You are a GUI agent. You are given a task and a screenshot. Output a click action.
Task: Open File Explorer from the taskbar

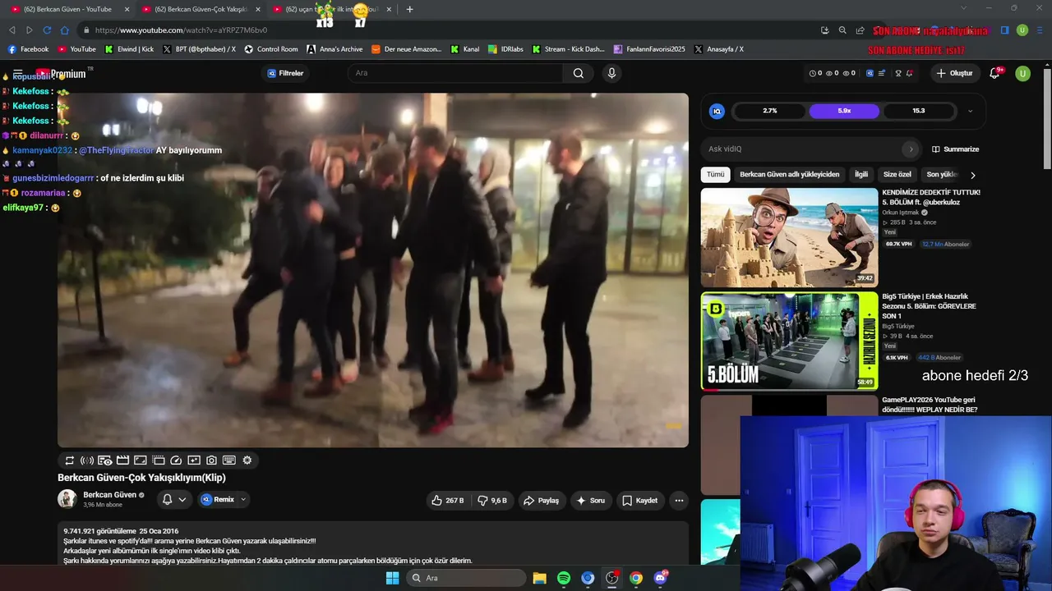(539, 578)
